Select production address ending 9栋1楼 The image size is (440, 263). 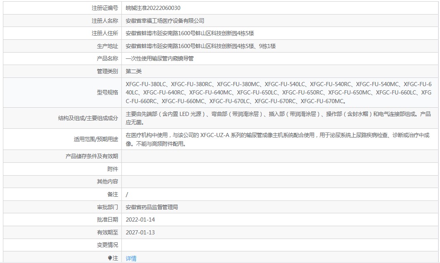201,46
